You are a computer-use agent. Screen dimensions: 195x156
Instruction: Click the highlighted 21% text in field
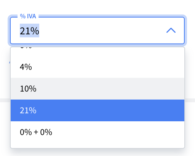click(29, 31)
